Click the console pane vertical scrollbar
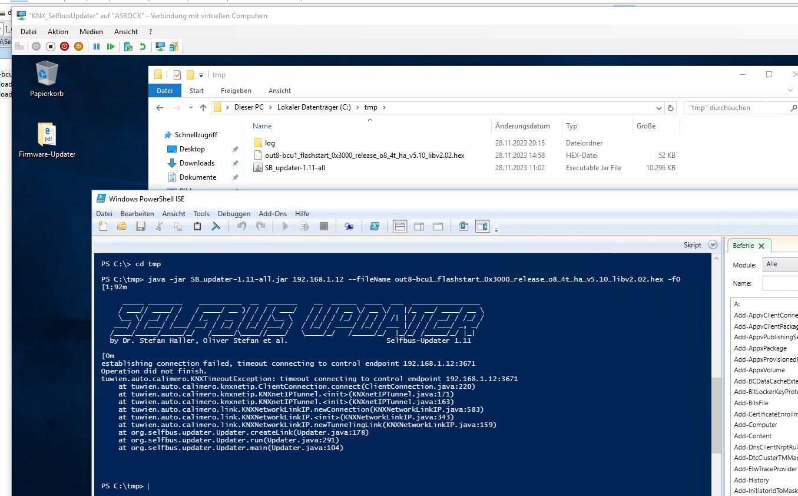 [x=716, y=412]
